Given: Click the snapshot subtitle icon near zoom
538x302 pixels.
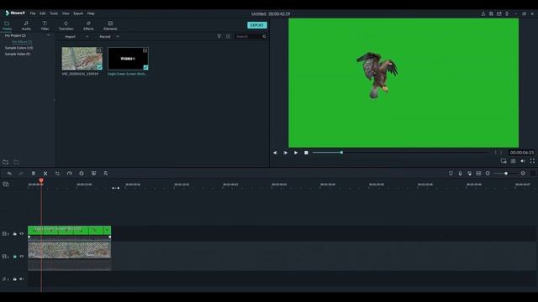Looking at the screenshot, I should tap(478, 174).
